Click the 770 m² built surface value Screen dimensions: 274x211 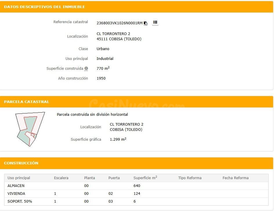(x=103, y=68)
